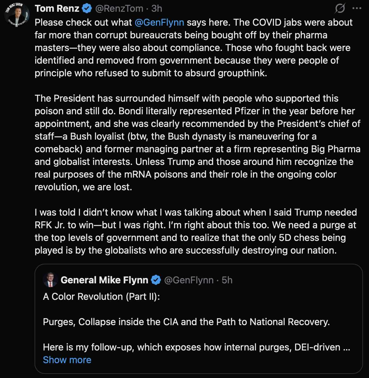Click the 3h post timestamp
Image resolution: width=369 pixels, height=378 pixels.
157,9
